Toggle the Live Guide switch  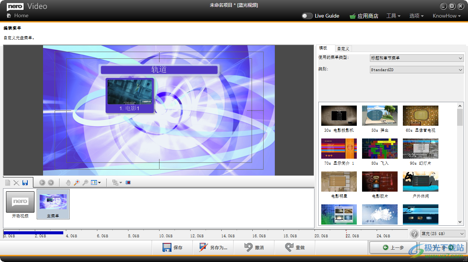tap(307, 16)
